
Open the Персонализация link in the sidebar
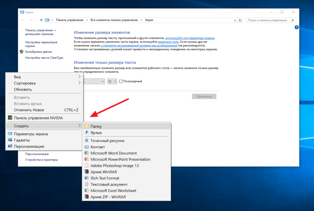point(37,154)
